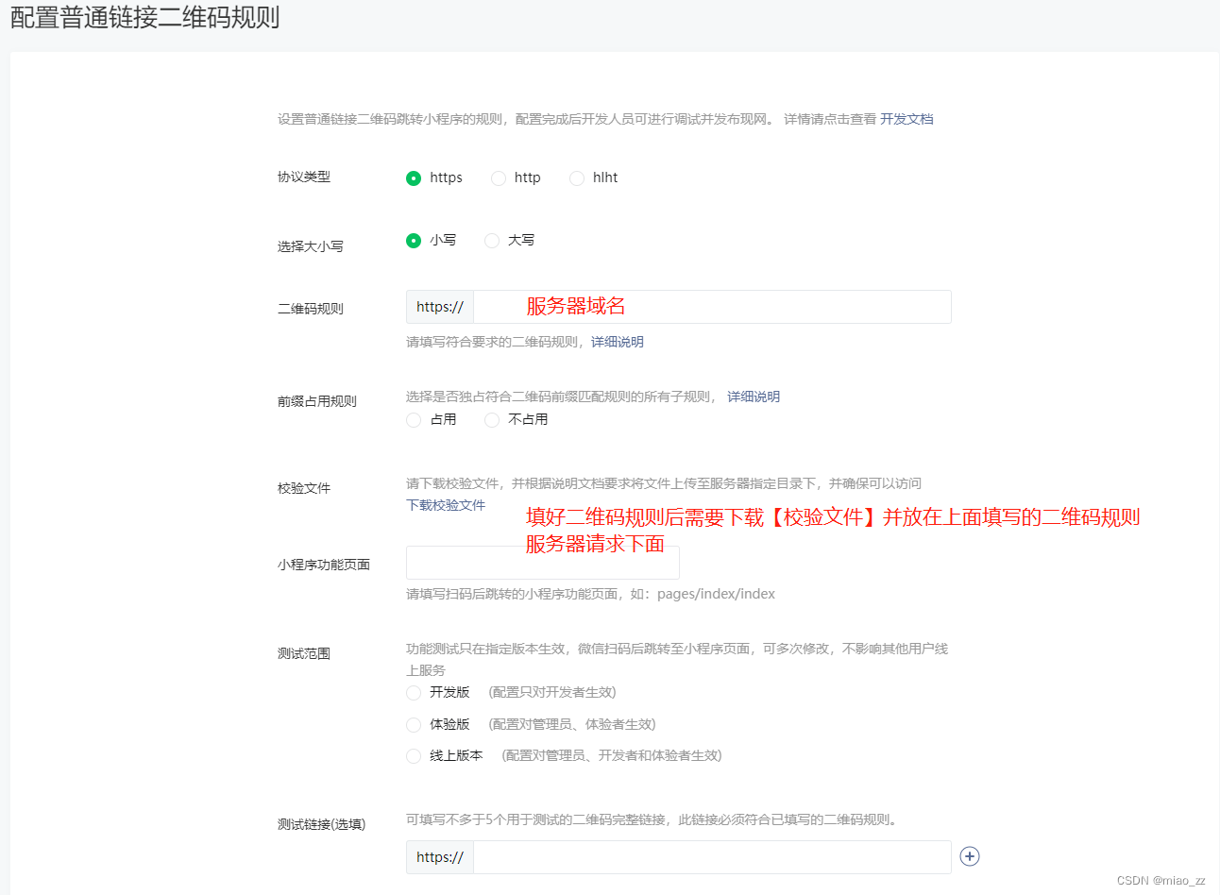Screen dimensions: 1220x895
Task: Click the https:// prefix in 测试链接 field
Action: coord(440,857)
